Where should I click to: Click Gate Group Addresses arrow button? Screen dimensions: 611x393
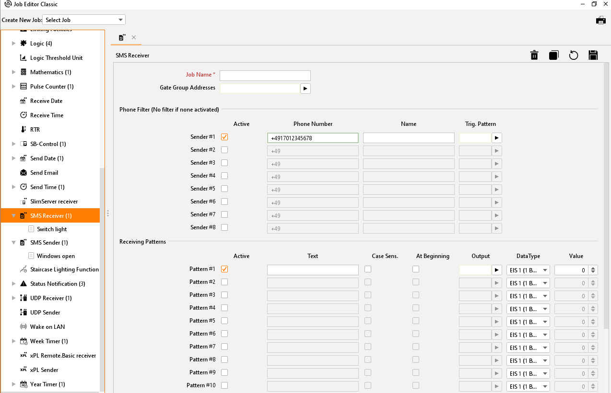(x=305, y=89)
